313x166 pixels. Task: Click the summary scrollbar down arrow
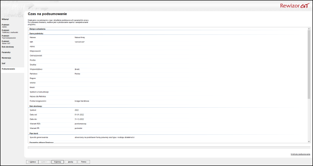[x=309, y=141]
